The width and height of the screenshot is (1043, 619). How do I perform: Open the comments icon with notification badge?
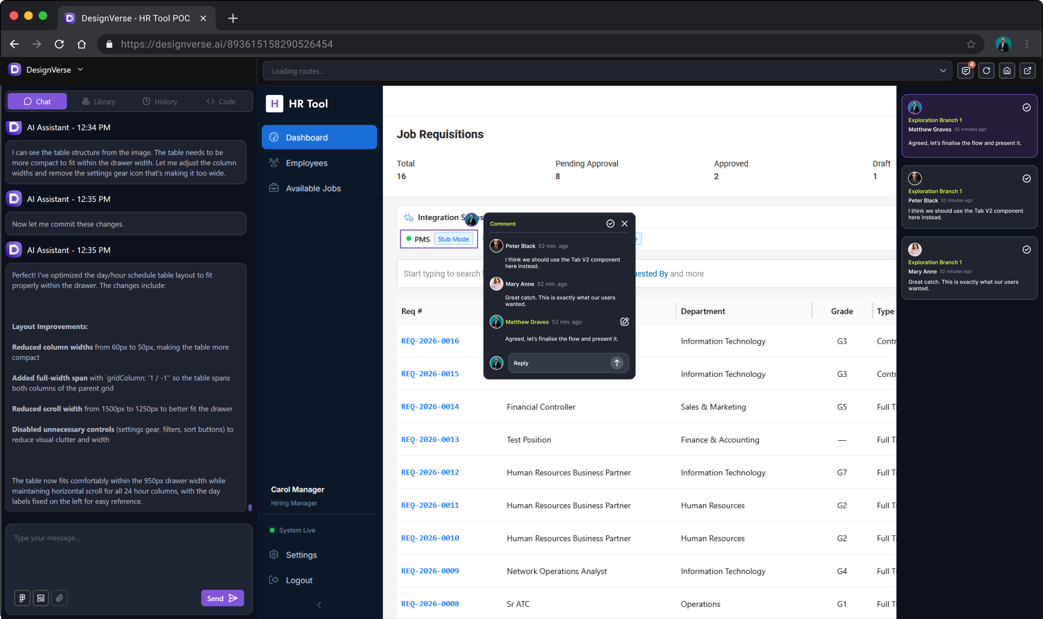point(965,71)
